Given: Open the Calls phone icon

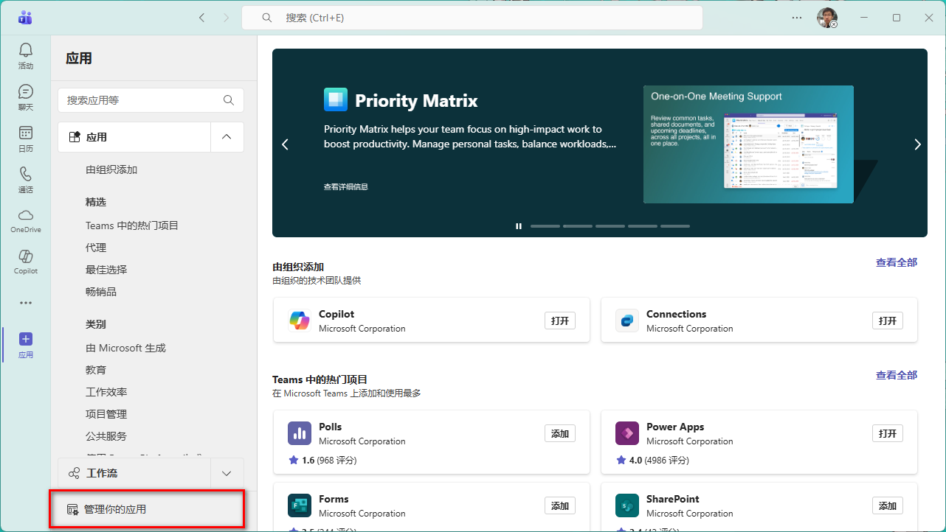Looking at the screenshot, I should pyautogui.click(x=26, y=174).
